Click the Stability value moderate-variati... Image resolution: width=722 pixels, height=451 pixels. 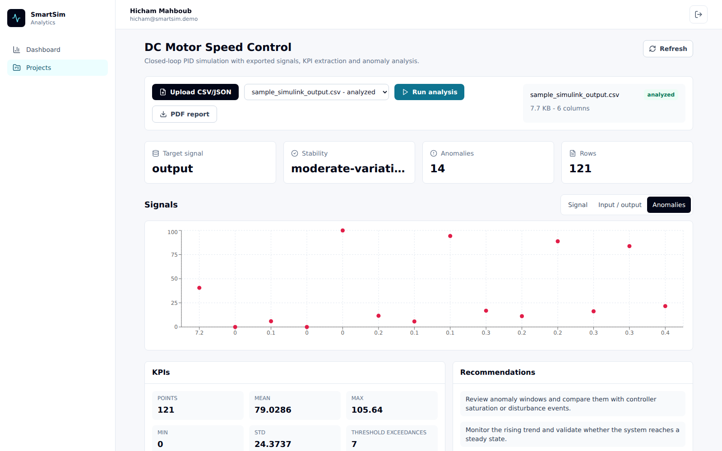[x=348, y=169]
